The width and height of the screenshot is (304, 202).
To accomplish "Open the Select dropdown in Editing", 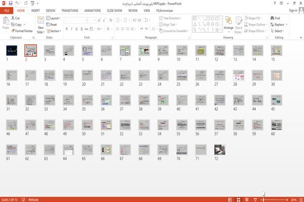I will 277,31.
